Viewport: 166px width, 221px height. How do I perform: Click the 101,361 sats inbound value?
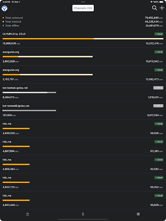(156, 151)
